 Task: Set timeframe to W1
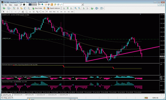(x=69, y=12)
